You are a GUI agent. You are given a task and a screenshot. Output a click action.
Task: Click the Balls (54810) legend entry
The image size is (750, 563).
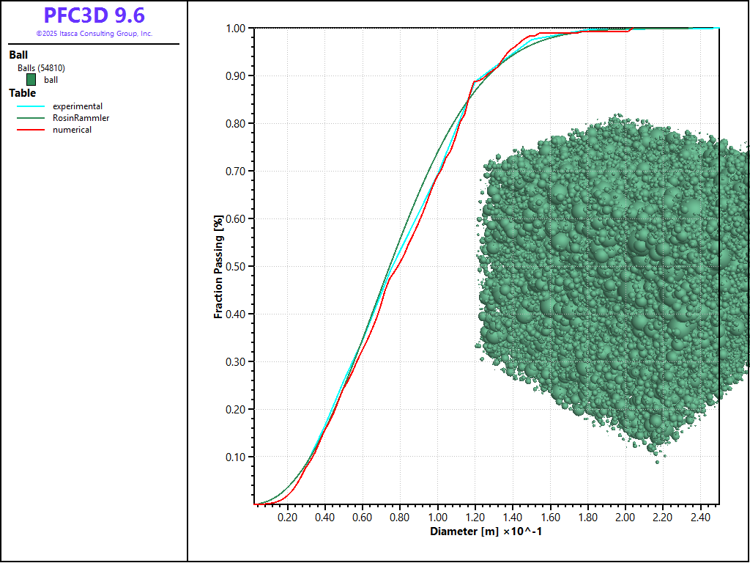[x=42, y=68]
